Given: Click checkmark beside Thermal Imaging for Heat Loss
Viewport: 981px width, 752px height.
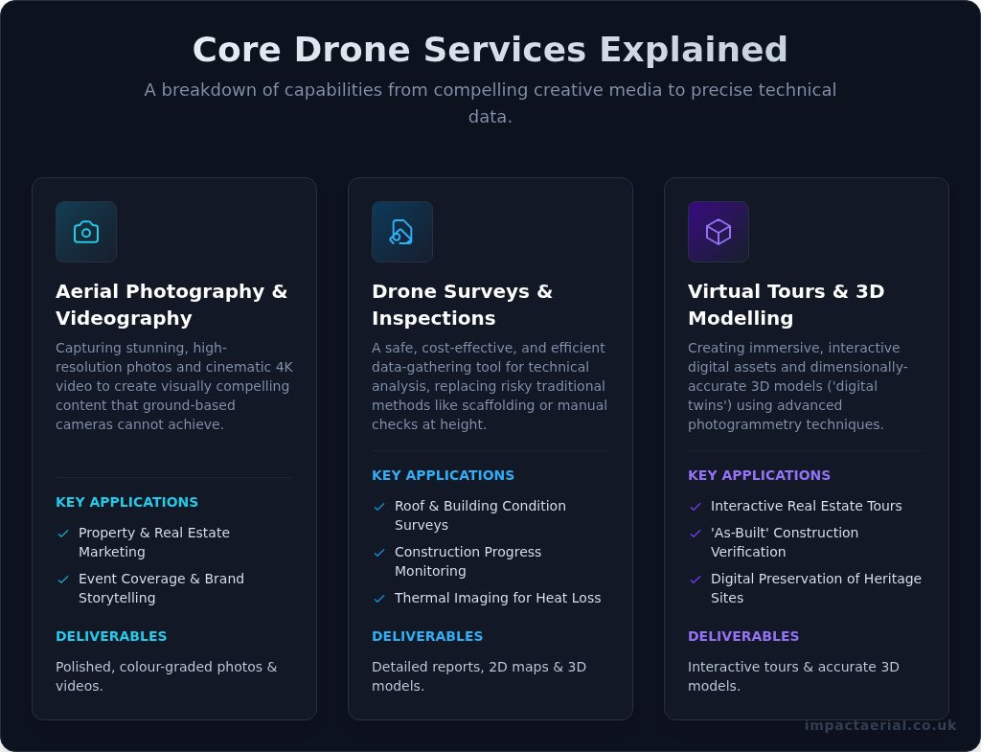Looking at the screenshot, I should [379, 599].
